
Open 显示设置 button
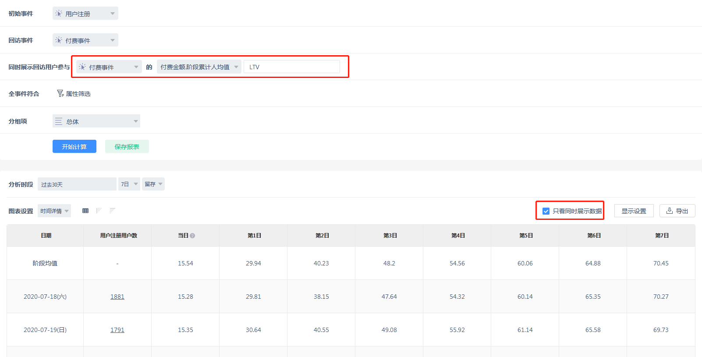click(634, 211)
